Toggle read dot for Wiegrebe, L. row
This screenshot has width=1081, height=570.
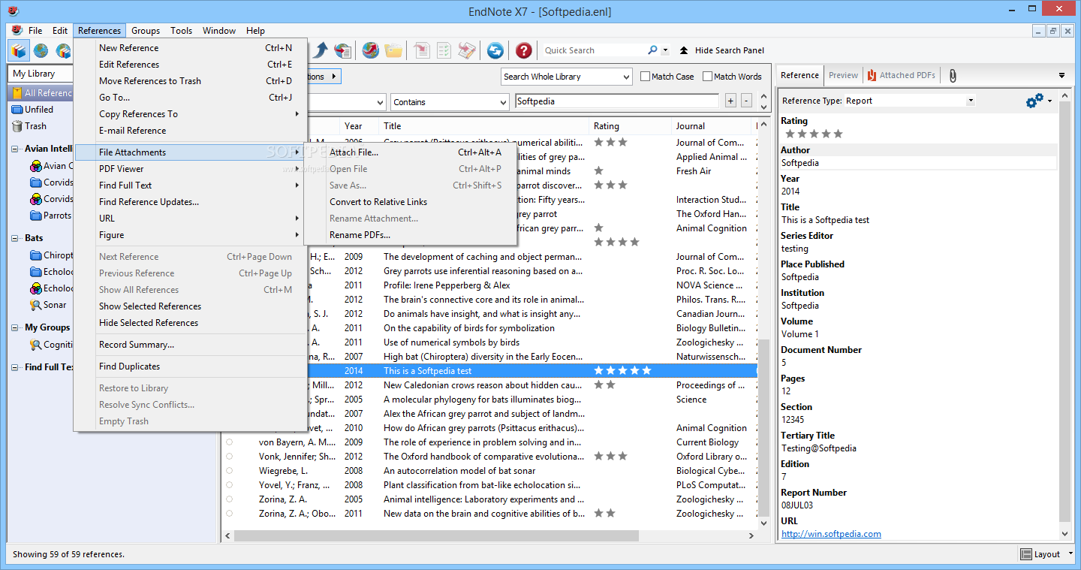pyautogui.click(x=229, y=471)
